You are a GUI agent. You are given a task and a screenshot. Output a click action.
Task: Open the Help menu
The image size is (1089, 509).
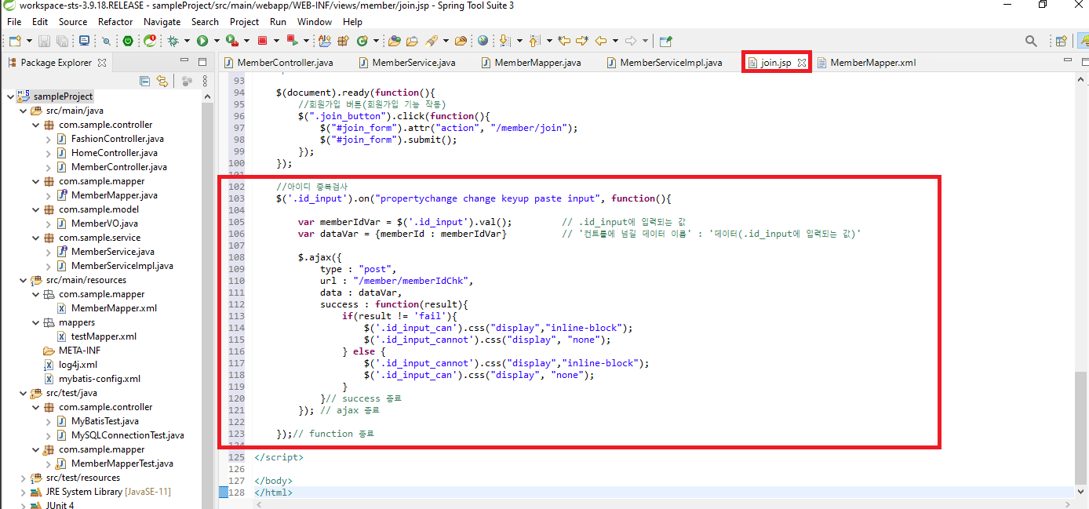click(353, 21)
